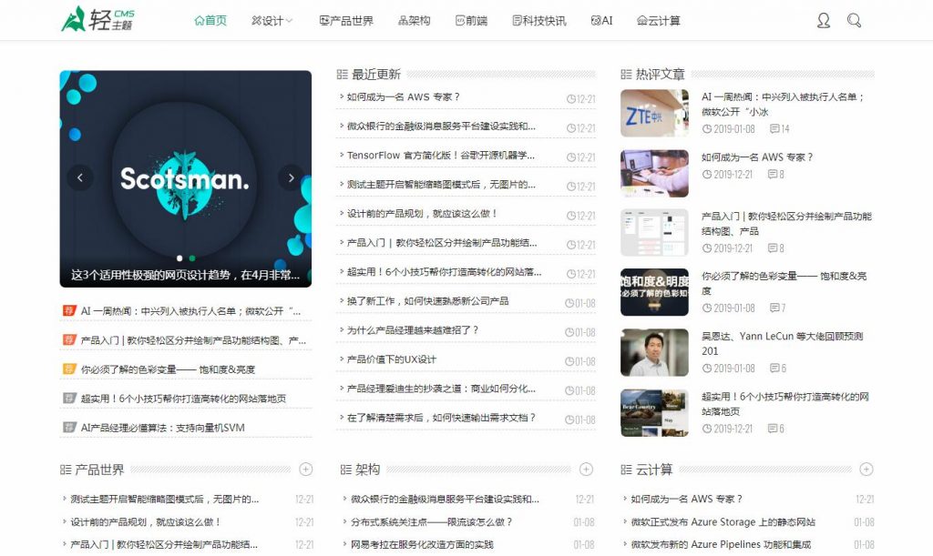Open 吴恩达、Yann LeCun 等大佬回顾预测 title
933x556 pixels.
pos(782,343)
